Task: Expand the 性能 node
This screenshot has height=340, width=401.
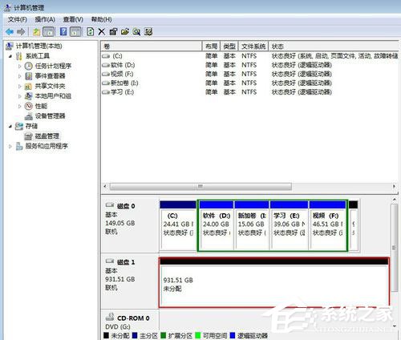Action: [20, 106]
